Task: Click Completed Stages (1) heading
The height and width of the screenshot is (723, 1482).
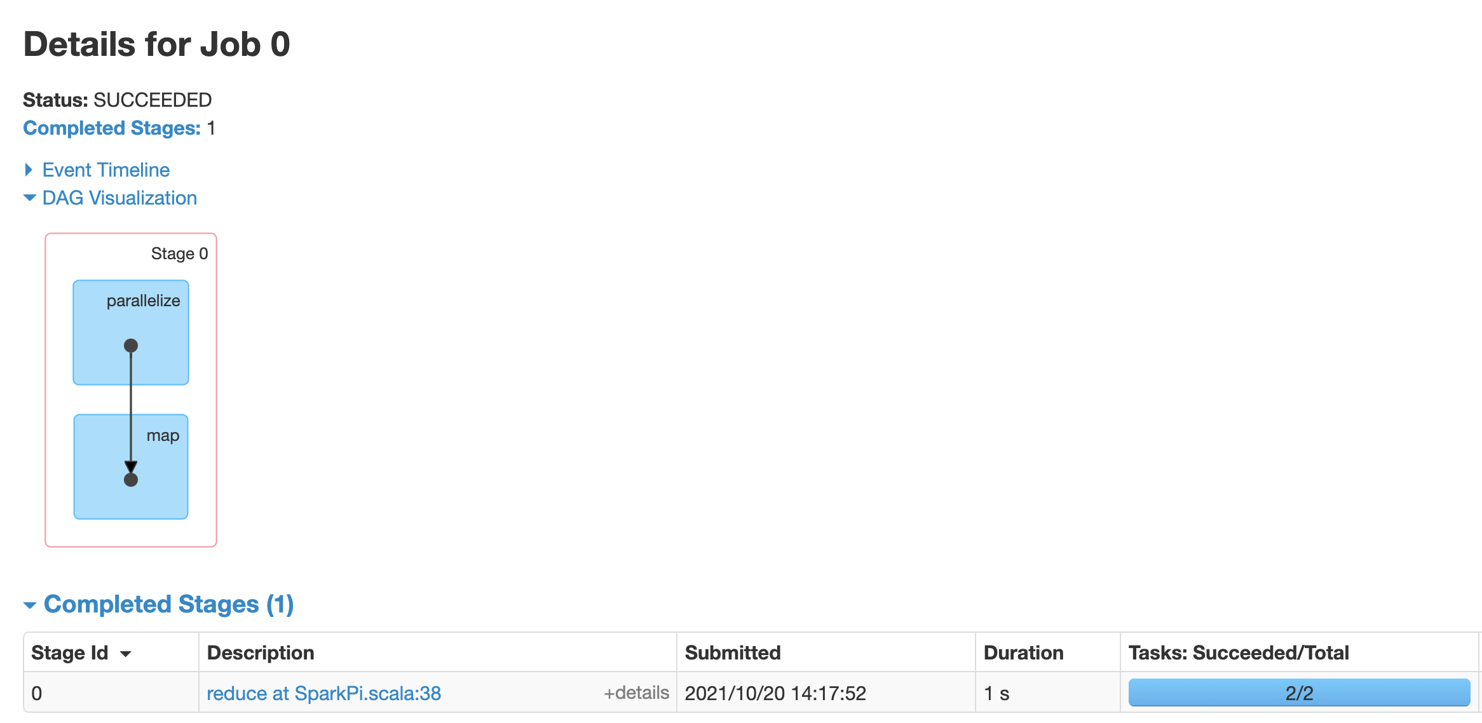Action: pyautogui.click(x=168, y=604)
